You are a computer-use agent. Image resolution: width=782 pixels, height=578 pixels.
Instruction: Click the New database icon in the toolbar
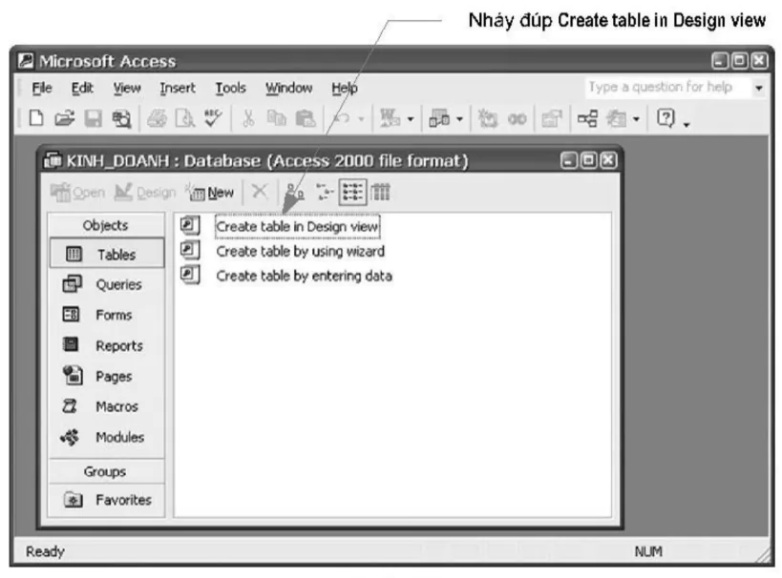[36, 118]
